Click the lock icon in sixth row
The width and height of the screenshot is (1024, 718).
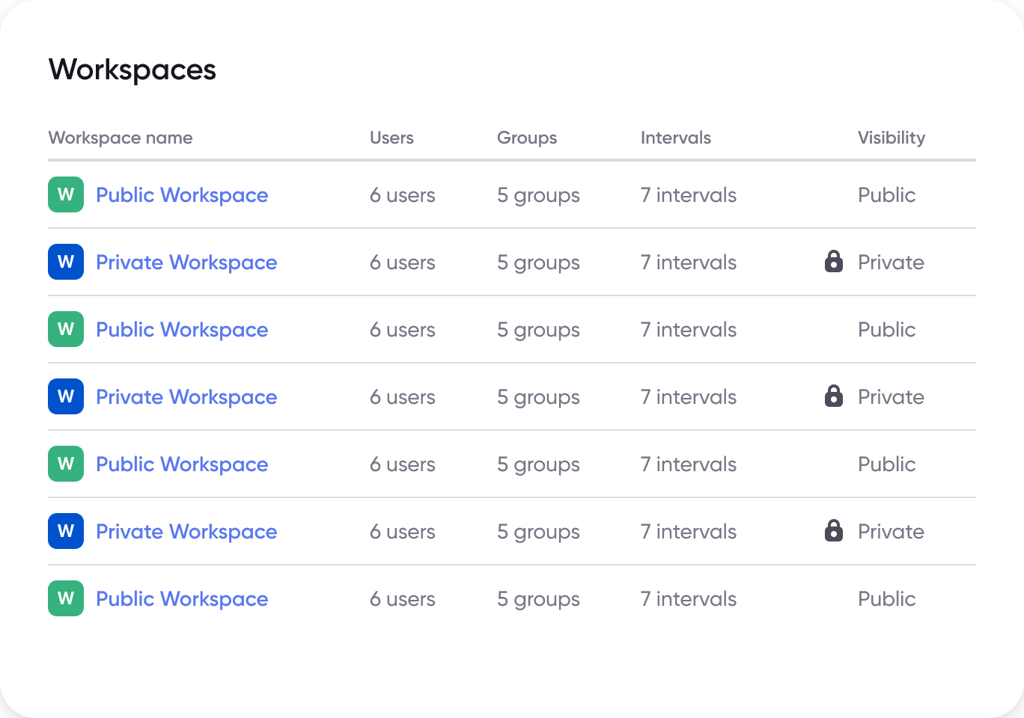833,531
